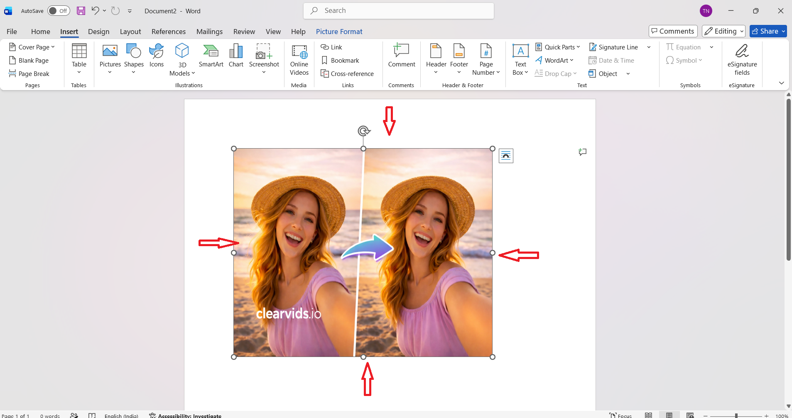This screenshot has width=792, height=418.
Task: Open the Picture Format tab
Action: [x=339, y=32]
